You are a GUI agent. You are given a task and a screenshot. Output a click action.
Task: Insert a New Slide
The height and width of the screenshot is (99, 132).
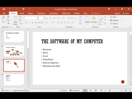click(x=16, y=20)
